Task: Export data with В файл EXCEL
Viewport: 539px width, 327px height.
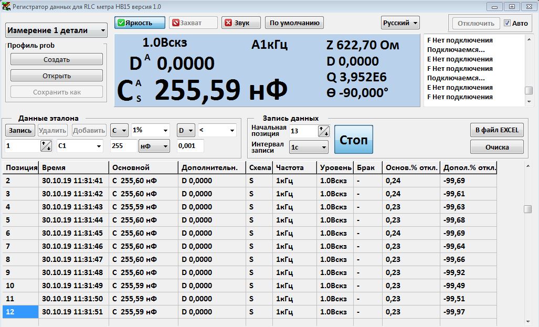Action: [496, 130]
